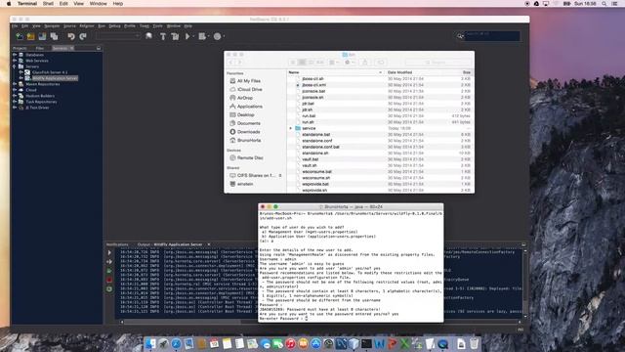Switch Finder to list view
625x352 pixels.
coord(302,63)
